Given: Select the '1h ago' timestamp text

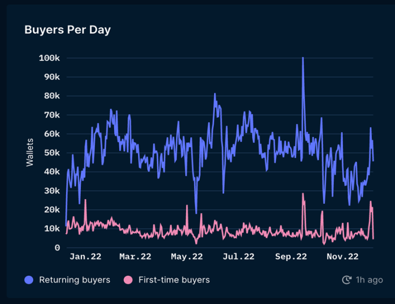Looking at the screenshot, I should [x=369, y=280].
